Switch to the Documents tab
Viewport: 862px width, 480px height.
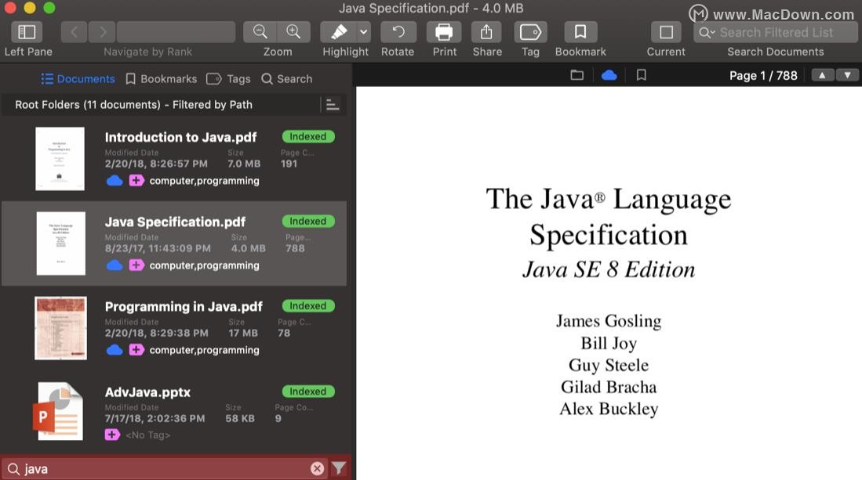pos(78,79)
